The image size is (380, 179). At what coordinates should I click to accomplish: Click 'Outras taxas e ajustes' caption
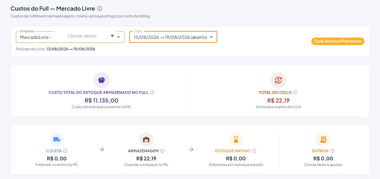pos(323,165)
